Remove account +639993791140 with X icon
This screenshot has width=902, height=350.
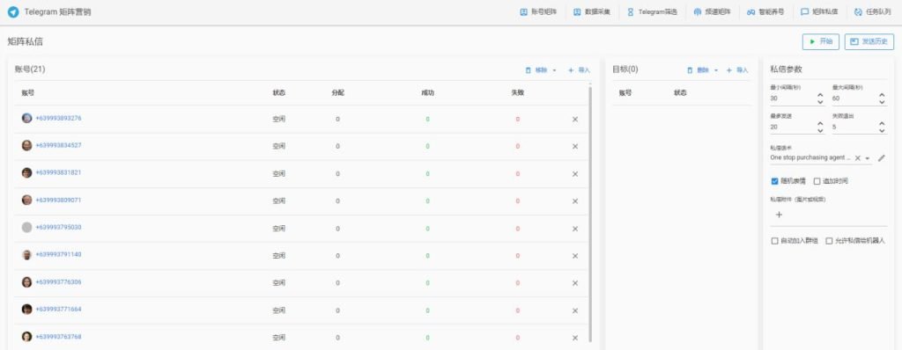[x=574, y=256]
